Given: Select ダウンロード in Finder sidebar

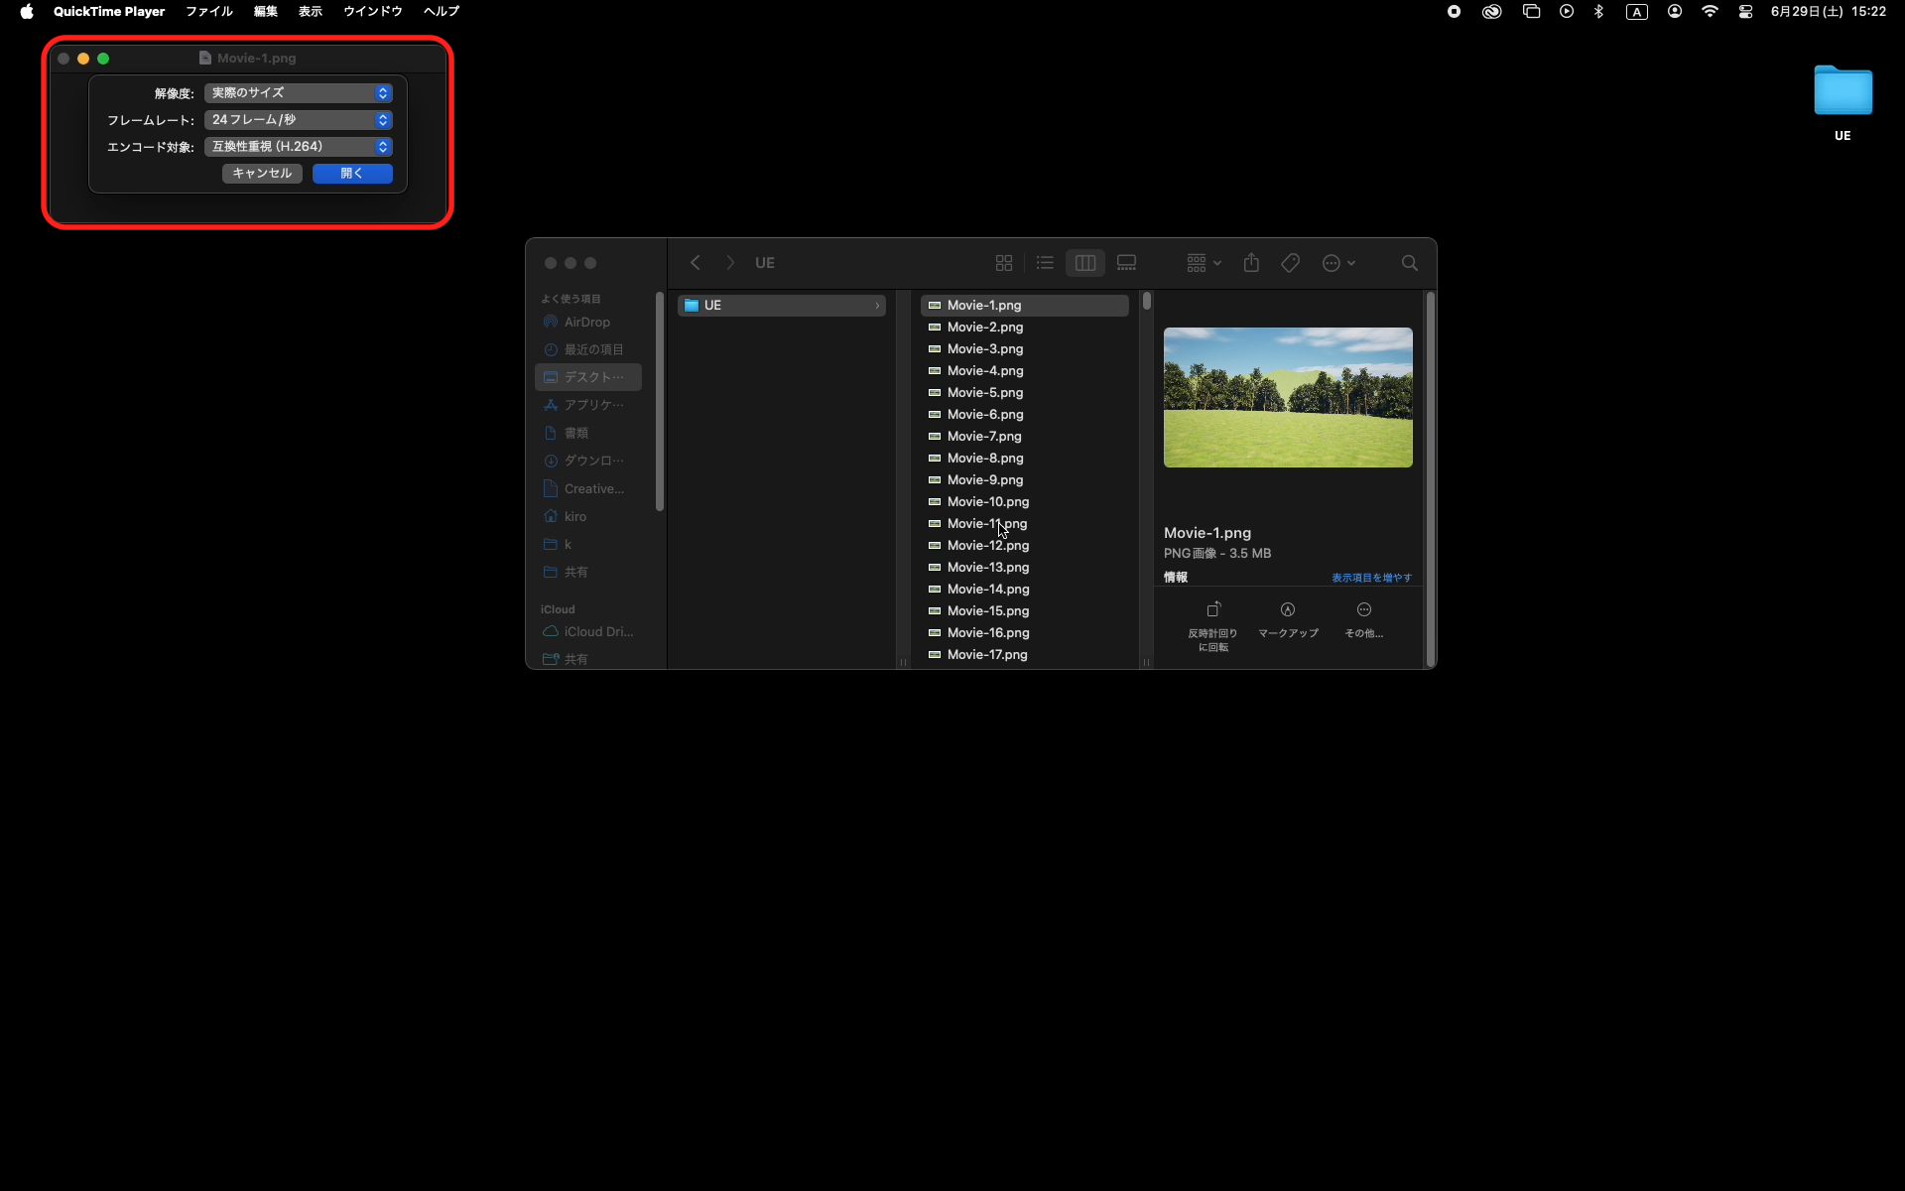Looking at the screenshot, I should coord(588,461).
